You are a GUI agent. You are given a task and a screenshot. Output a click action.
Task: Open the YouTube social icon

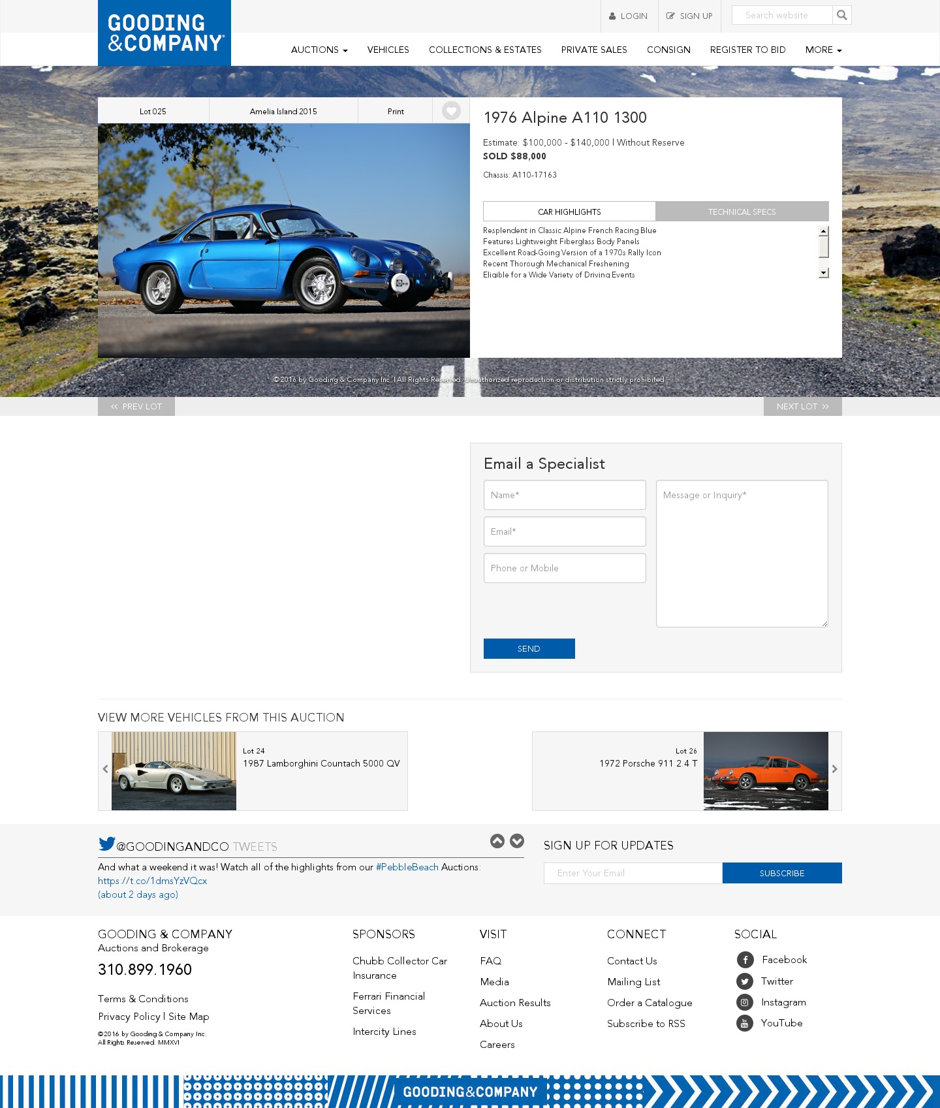[x=745, y=1023]
